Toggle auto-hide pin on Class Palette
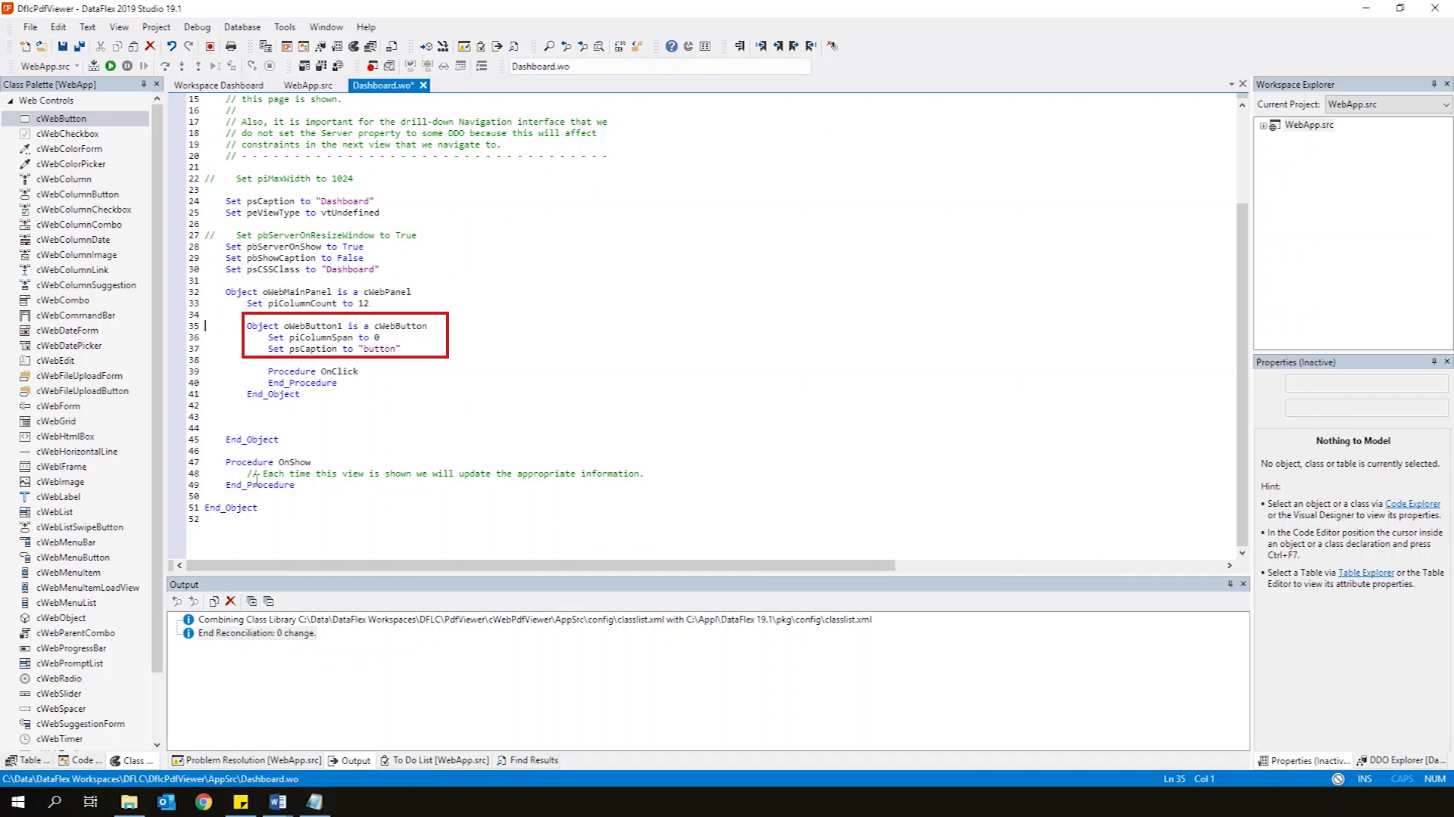Screen dimensions: 1454x817 143,84
